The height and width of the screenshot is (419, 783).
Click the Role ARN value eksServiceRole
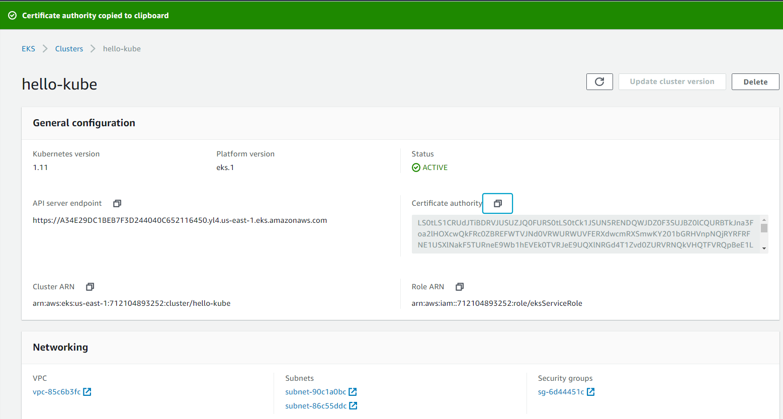[497, 303]
